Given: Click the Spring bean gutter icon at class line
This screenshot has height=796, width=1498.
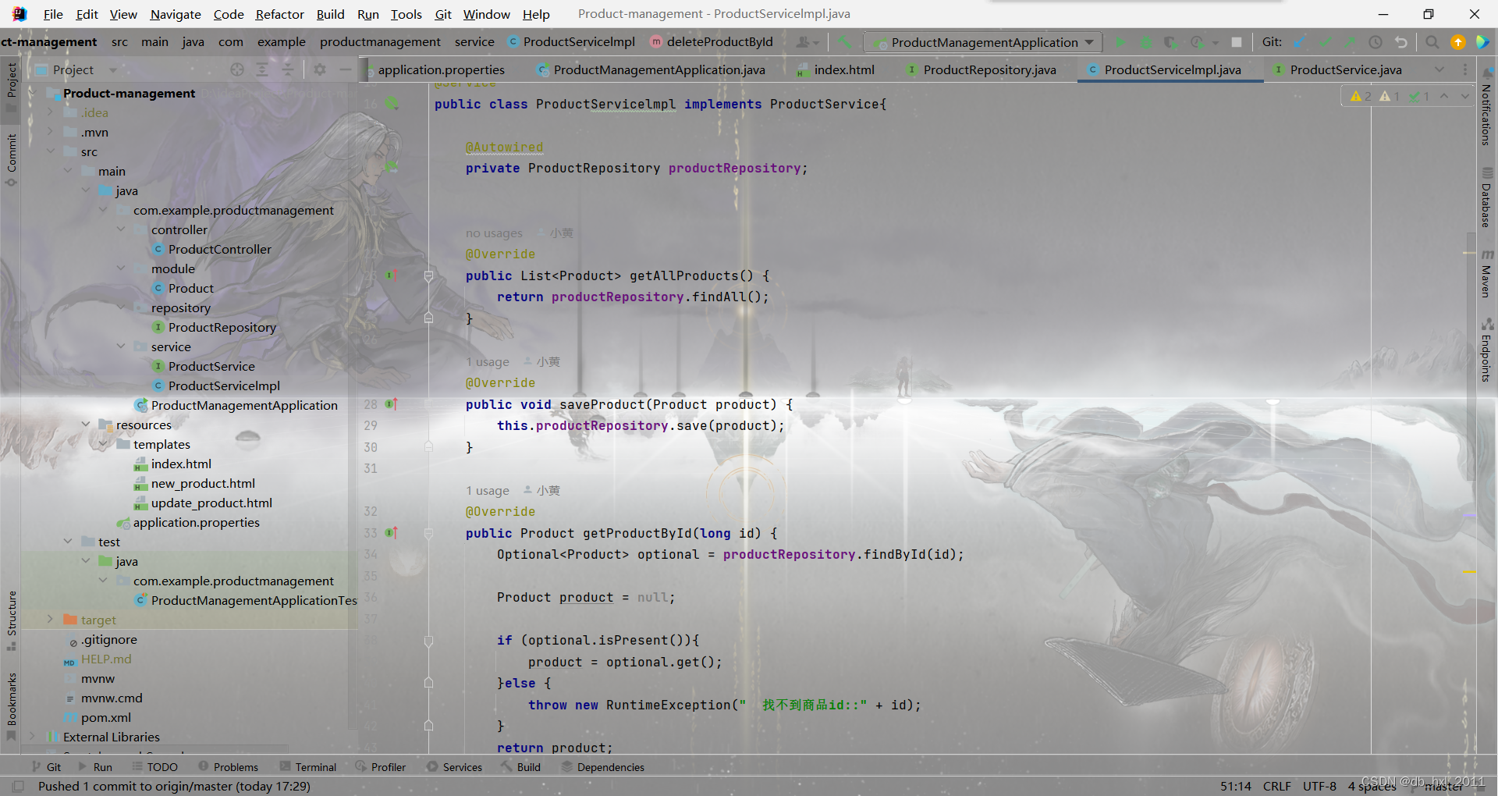Looking at the screenshot, I should tap(392, 104).
